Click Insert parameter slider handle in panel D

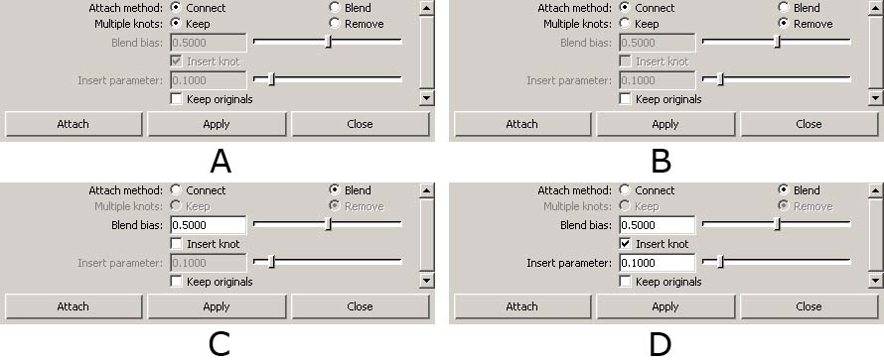[x=720, y=262]
